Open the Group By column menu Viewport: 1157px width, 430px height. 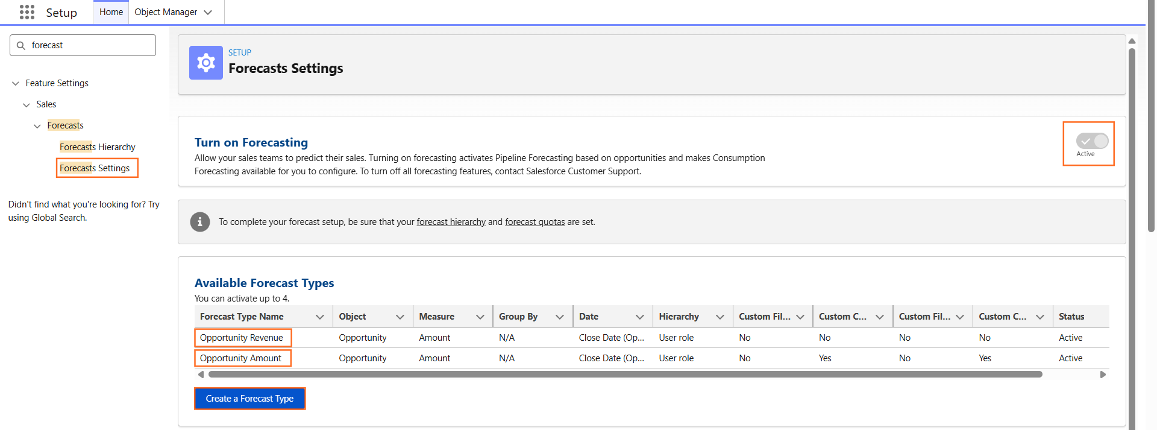[560, 317]
